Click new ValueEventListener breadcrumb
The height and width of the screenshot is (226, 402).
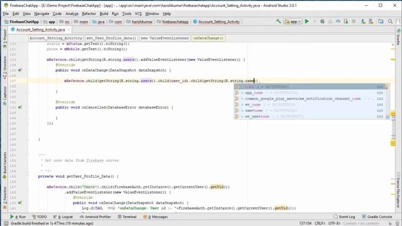point(165,38)
